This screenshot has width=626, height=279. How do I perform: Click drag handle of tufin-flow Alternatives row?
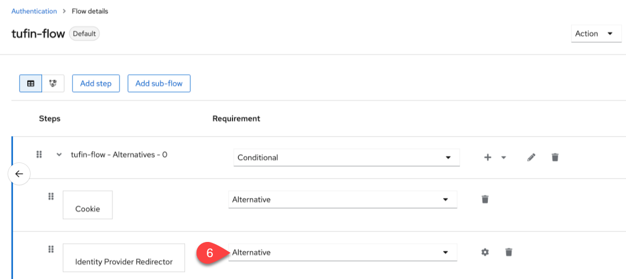pyautogui.click(x=39, y=155)
